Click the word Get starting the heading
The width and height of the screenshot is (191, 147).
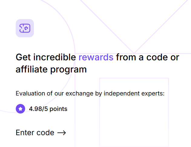pyautogui.click(x=23, y=57)
